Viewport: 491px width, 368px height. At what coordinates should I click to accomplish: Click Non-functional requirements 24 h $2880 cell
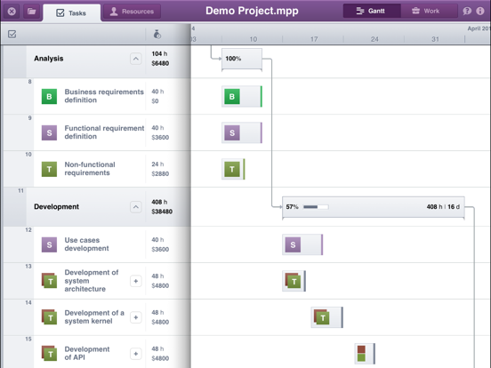(160, 169)
